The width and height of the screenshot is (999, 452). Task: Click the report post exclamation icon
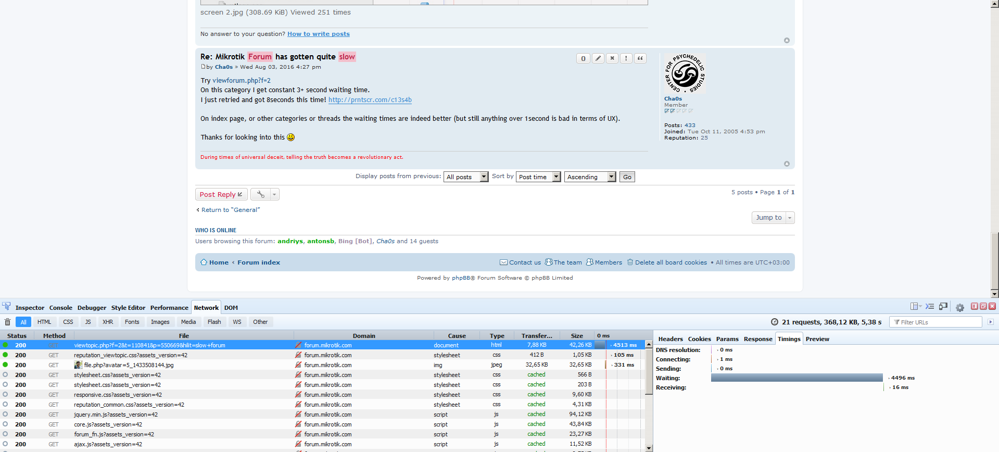pyautogui.click(x=626, y=58)
